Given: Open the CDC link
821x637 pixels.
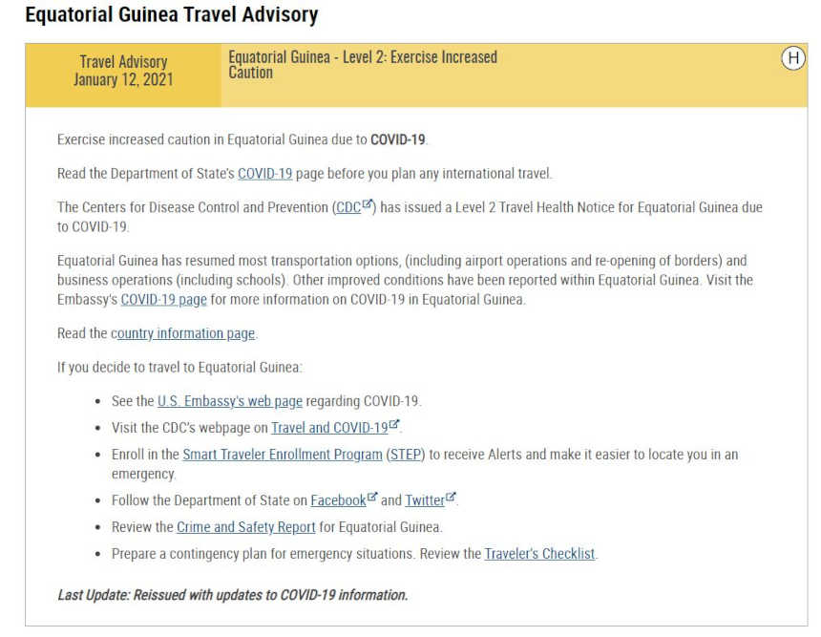Looking at the screenshot, I should 348,208.
